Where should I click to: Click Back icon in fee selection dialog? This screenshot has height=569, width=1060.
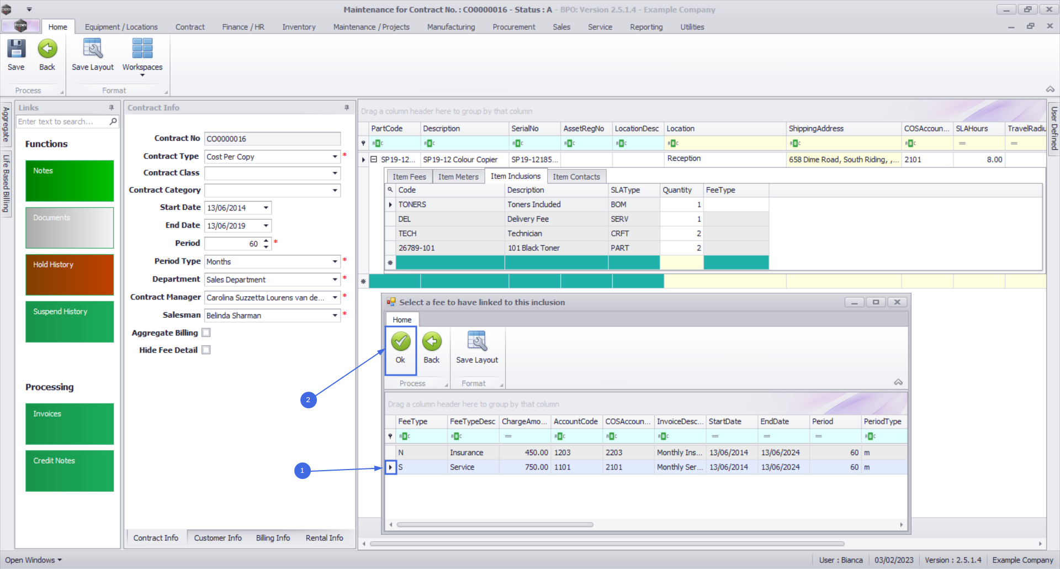431,342
